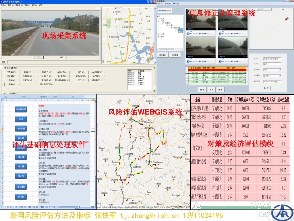Screen dimensions: 294x221
Task: Select the sign table row numbered 307
Action: 217,72
